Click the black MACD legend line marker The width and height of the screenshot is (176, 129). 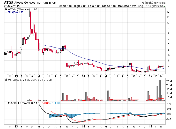(x=6, y=103)
